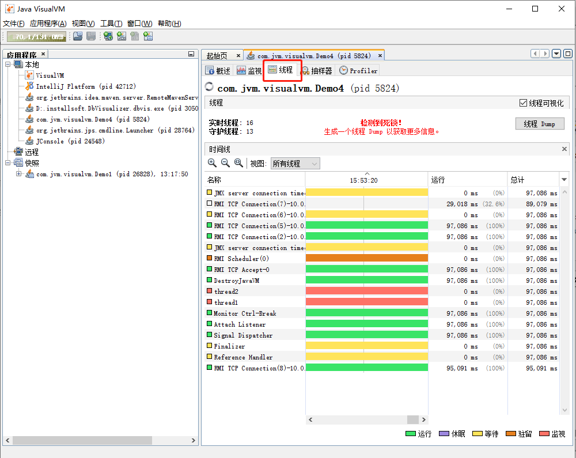Image resolution: width=576 pixels, height=458 pixels.
Task: Click the Add JMX connection toolbar icon
Action: pyautogui.click(x=121, y=36)
